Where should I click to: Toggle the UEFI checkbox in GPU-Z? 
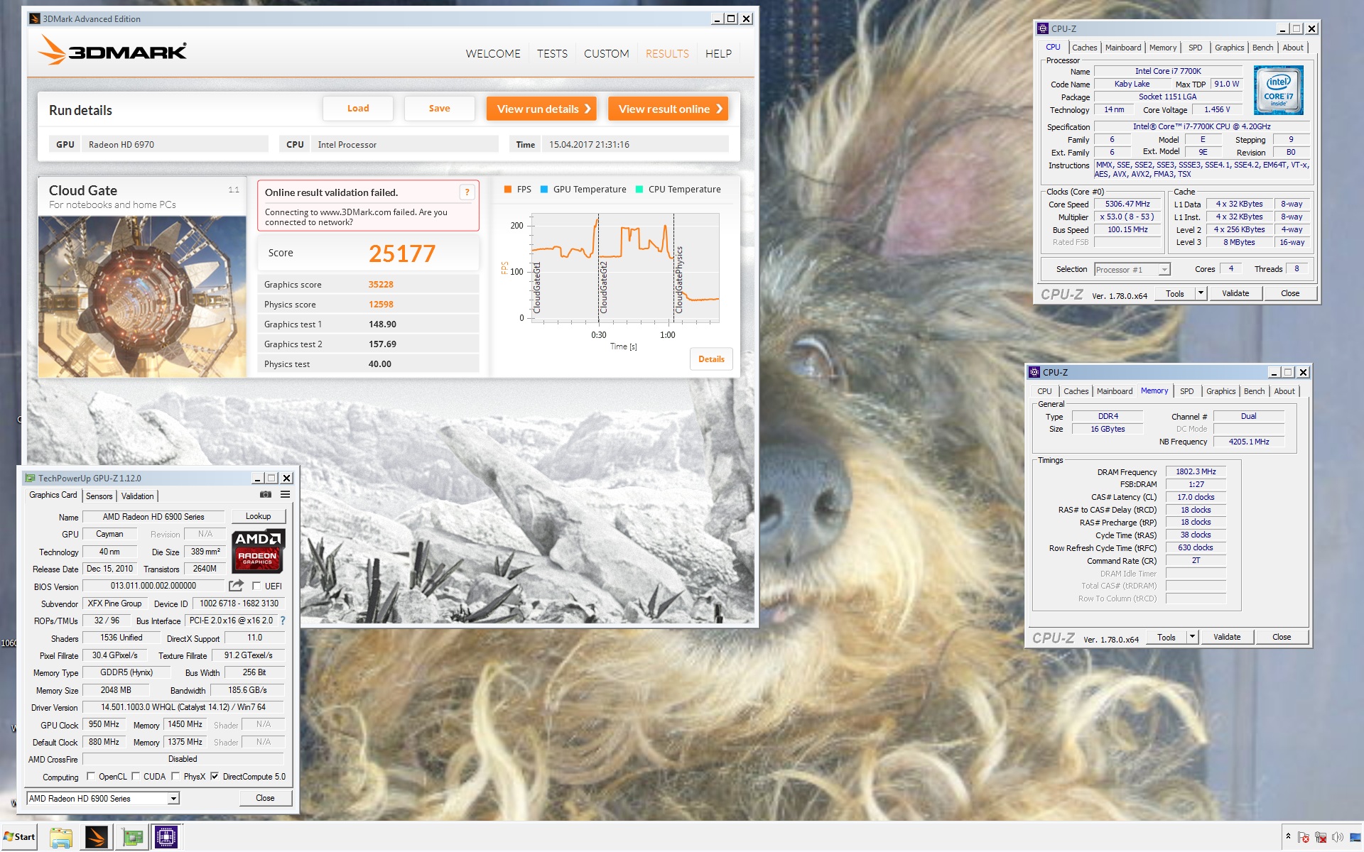click(256, 586)
